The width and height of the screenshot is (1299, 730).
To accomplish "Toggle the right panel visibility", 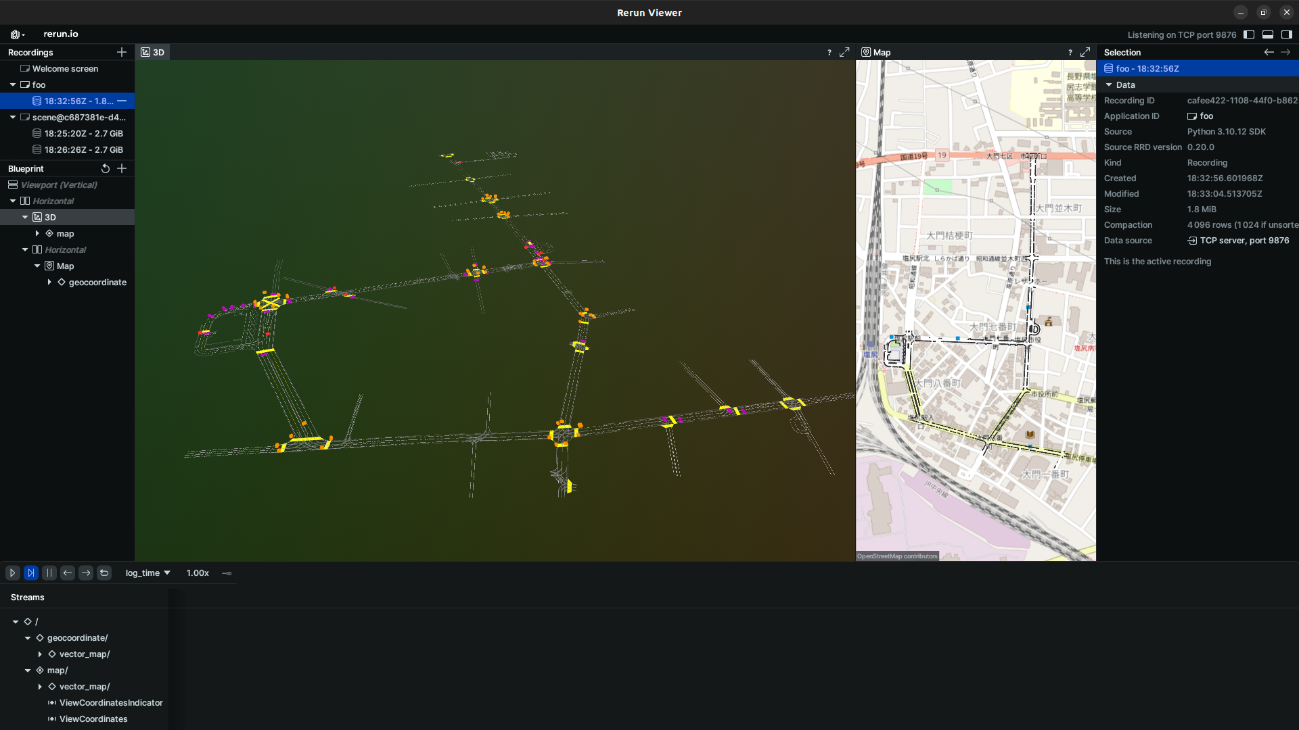I will click(x=1285, y=34).
